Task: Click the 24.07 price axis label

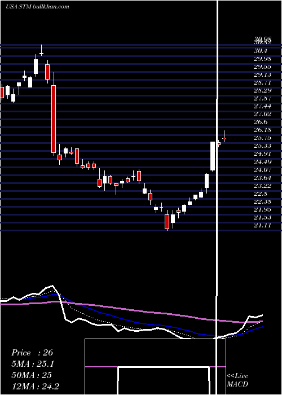Action: [x=263, y=170]
